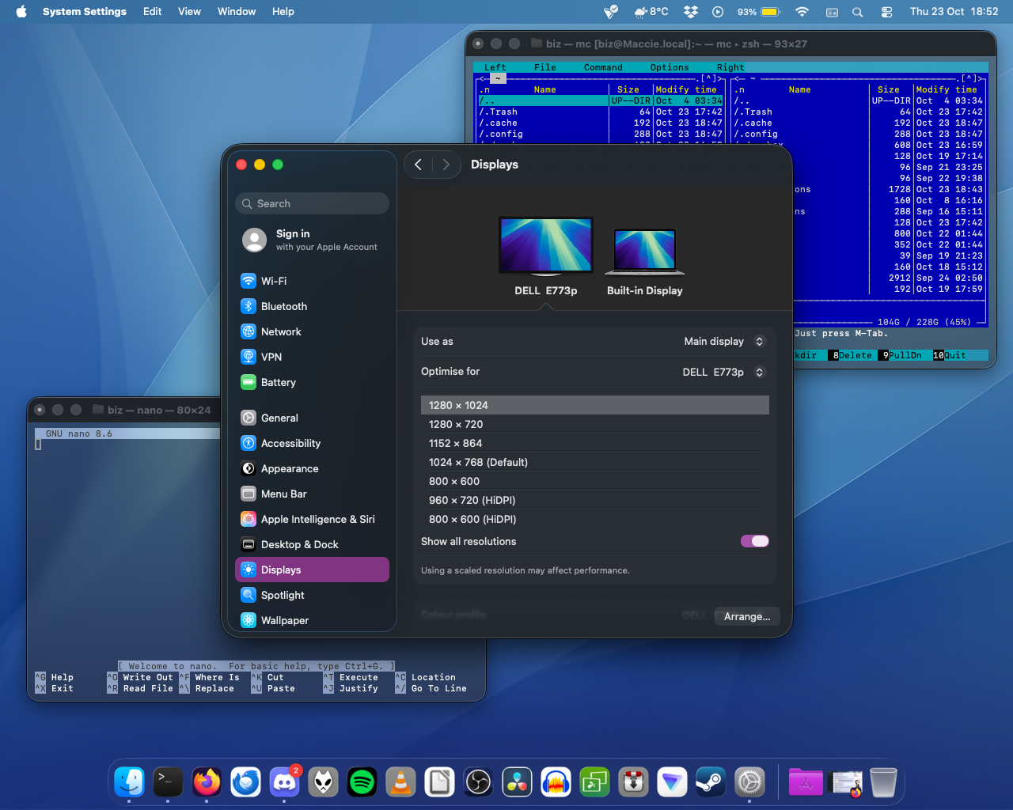Screen dimensions: 1013x810
Task: Expand the Optimise for DELL E773p dropdown
Action: tap(723, 372)
